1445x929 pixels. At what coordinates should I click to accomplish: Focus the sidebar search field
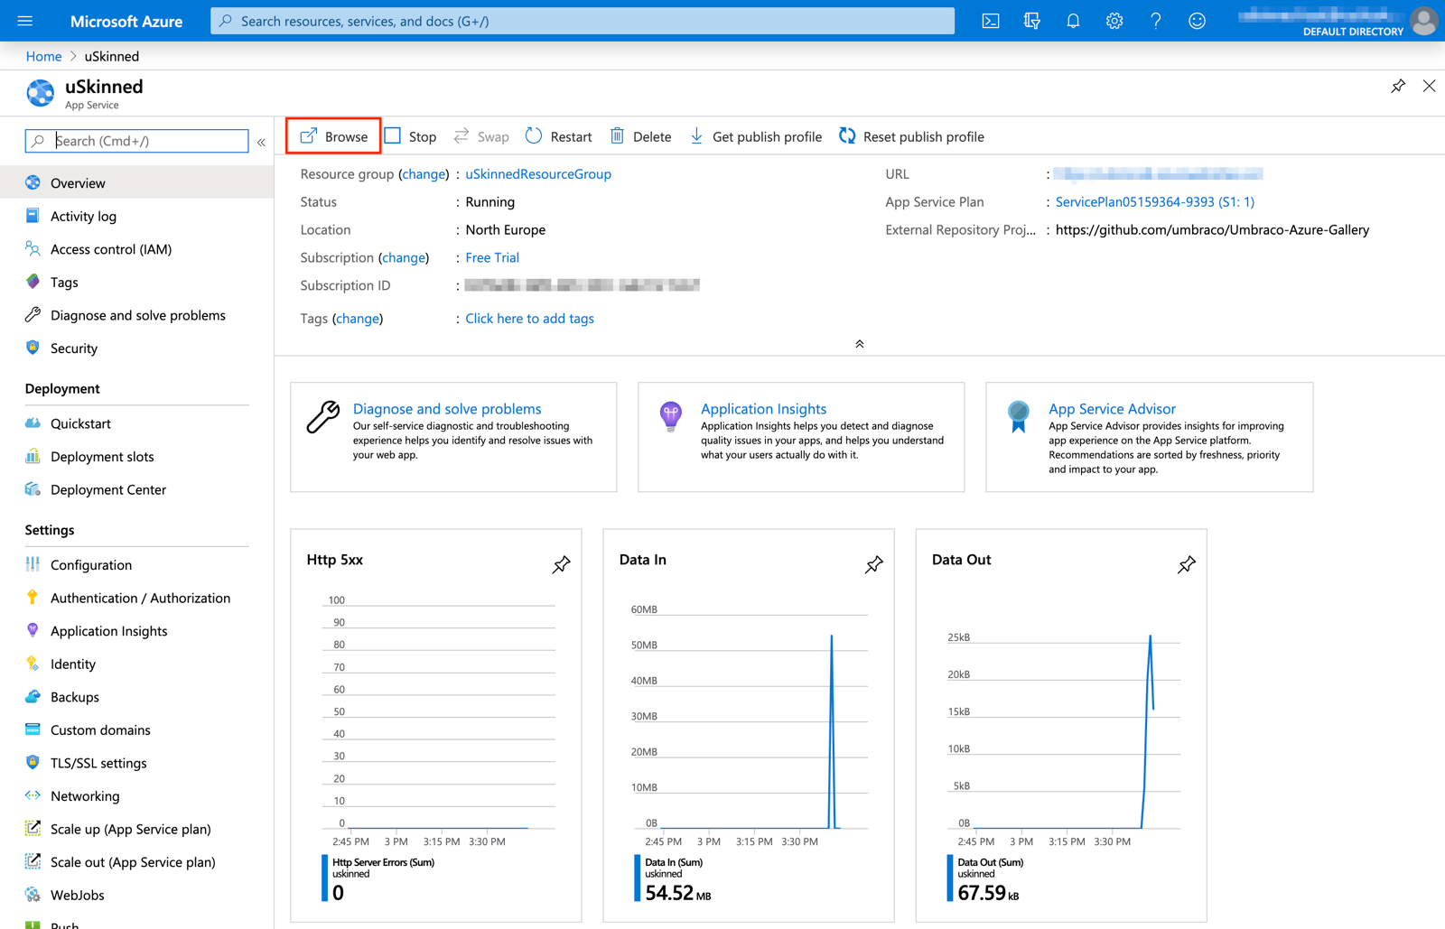click(x=137, y=141)
